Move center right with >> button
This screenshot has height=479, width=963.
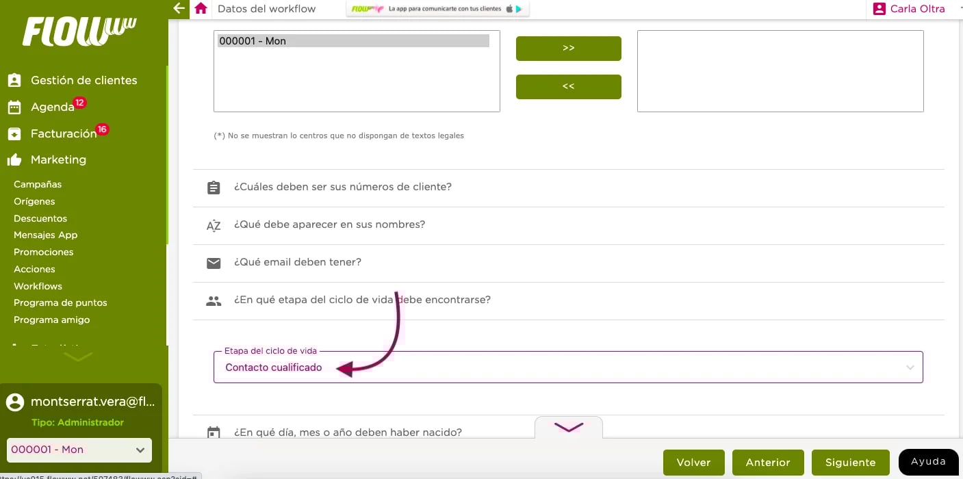click(x=569, y=49)
